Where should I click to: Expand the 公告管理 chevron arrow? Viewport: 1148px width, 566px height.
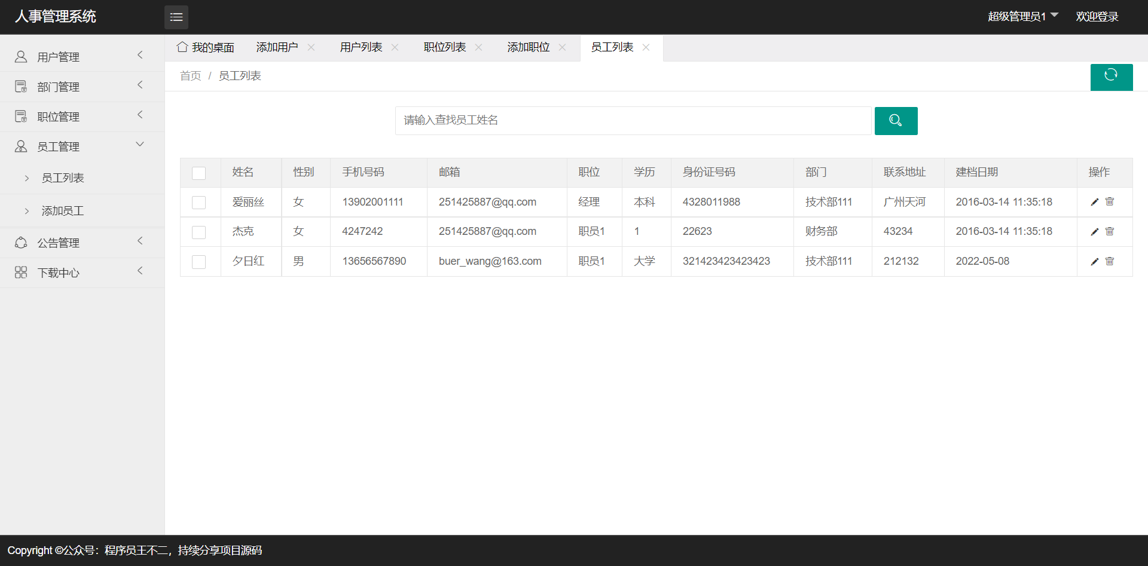pos(140,241)
